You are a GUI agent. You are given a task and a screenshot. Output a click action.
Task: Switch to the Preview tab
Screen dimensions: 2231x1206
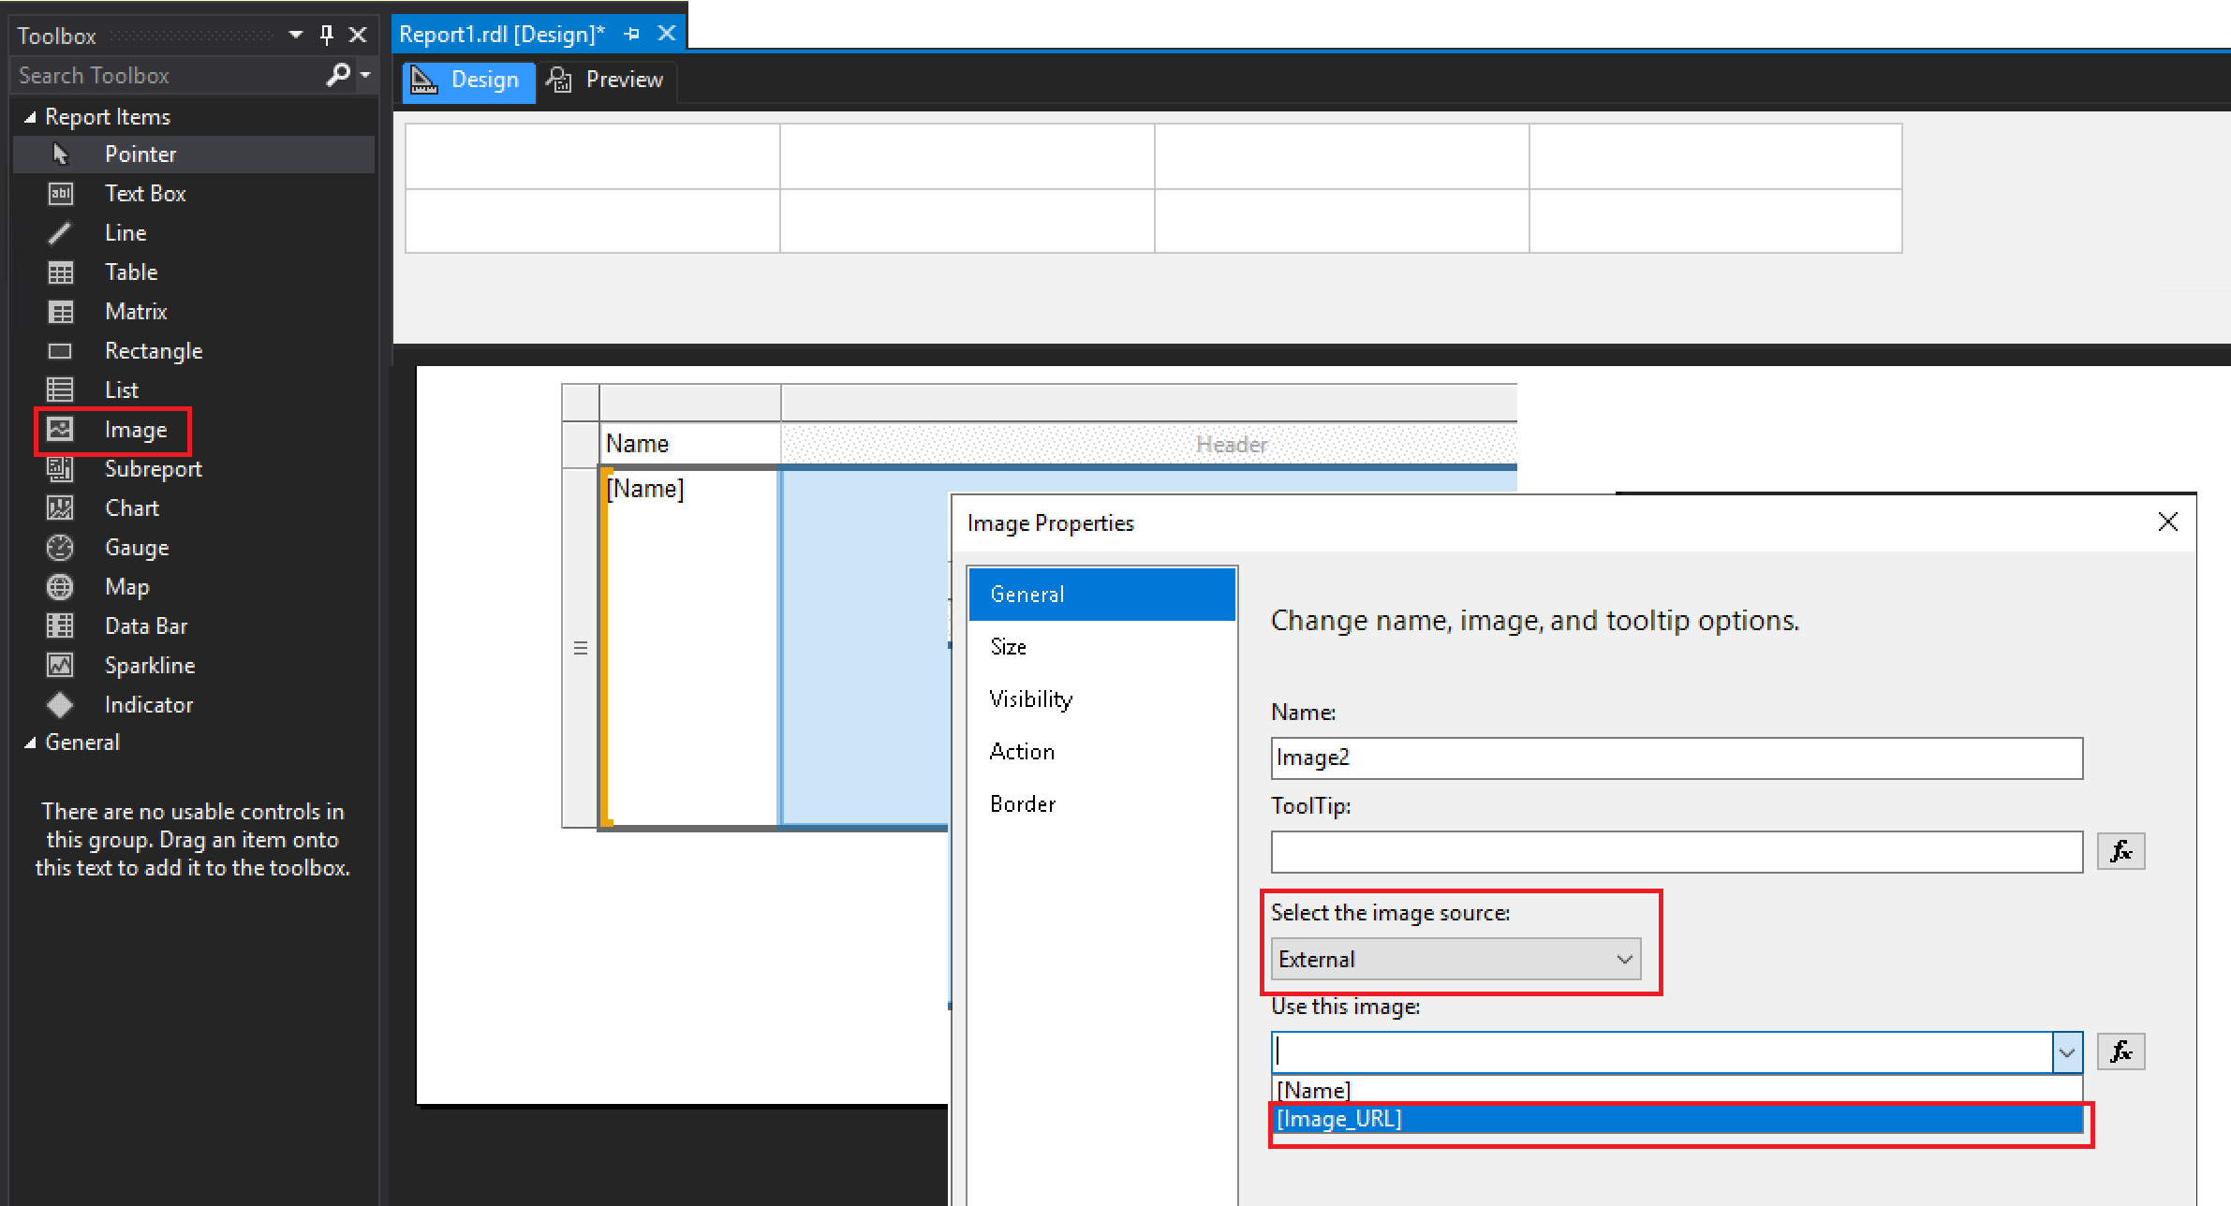pos(606,81)
